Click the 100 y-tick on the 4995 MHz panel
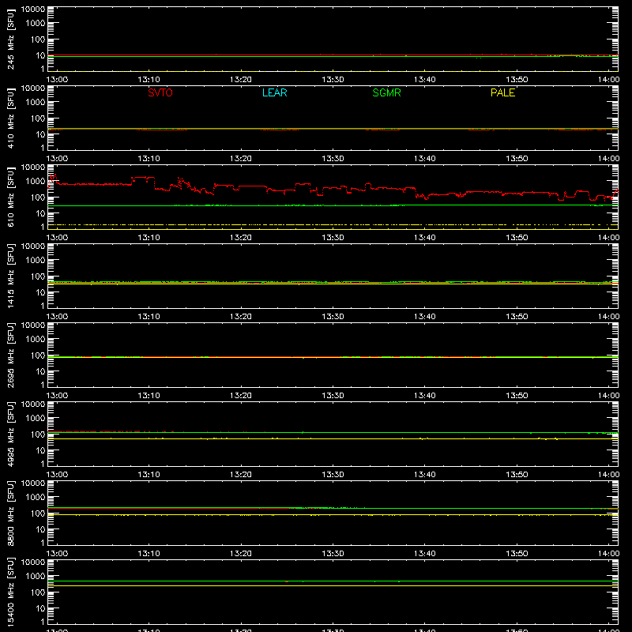 38,434
